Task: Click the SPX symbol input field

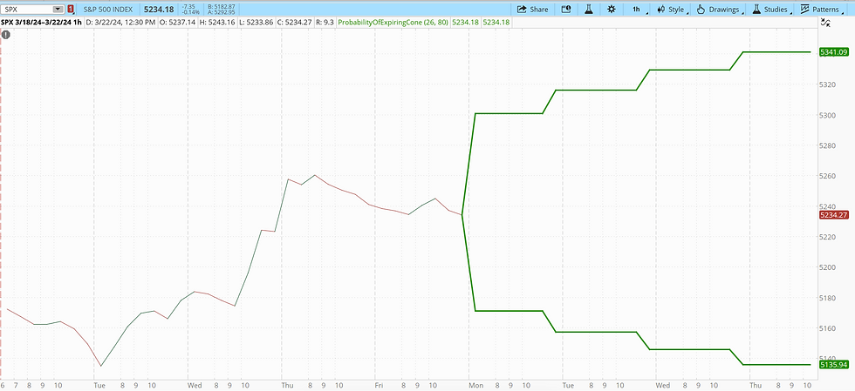Action: [28, 10]
